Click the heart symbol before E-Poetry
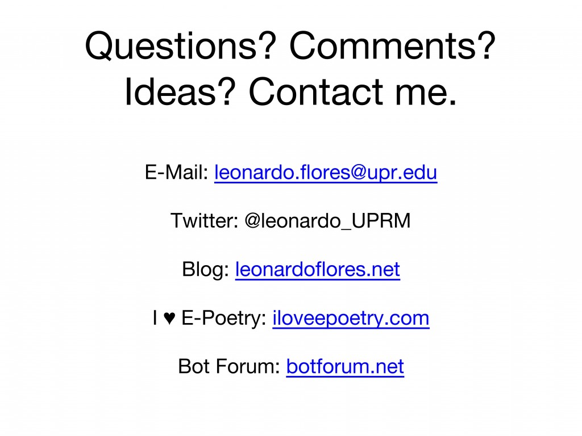 tap(169, 318)
